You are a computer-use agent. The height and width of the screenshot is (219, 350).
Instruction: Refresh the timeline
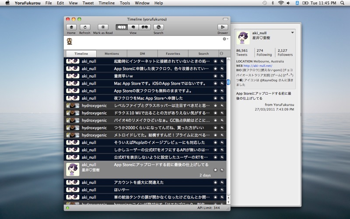click(x=85, y=27)
